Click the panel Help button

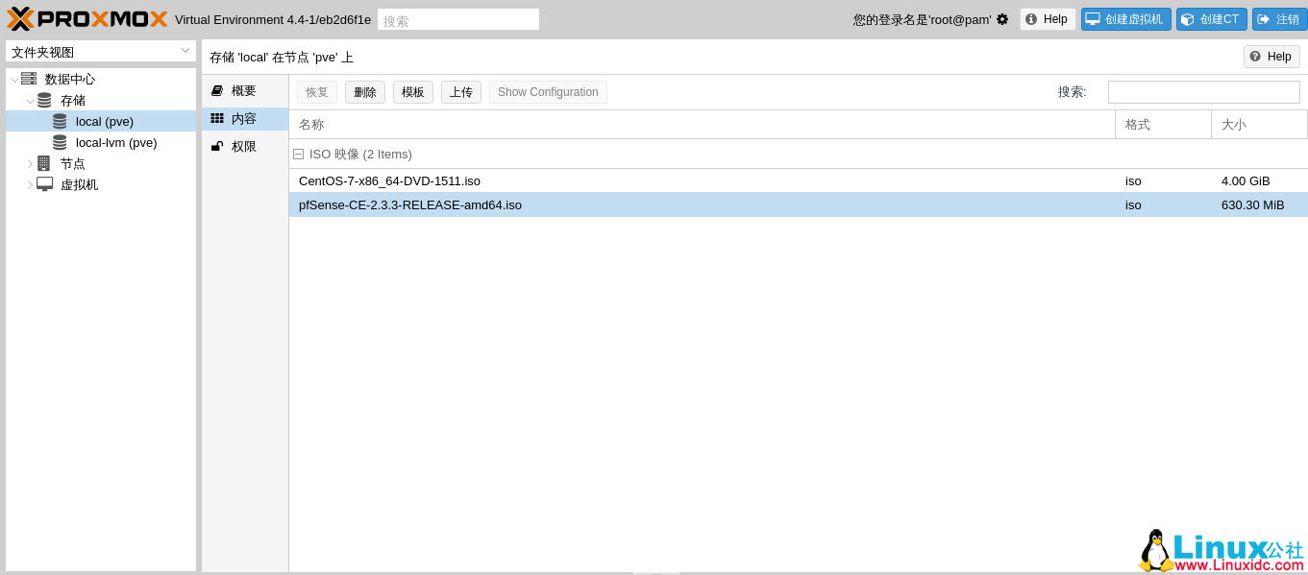pyautogui.click(x=1271, y=57)
